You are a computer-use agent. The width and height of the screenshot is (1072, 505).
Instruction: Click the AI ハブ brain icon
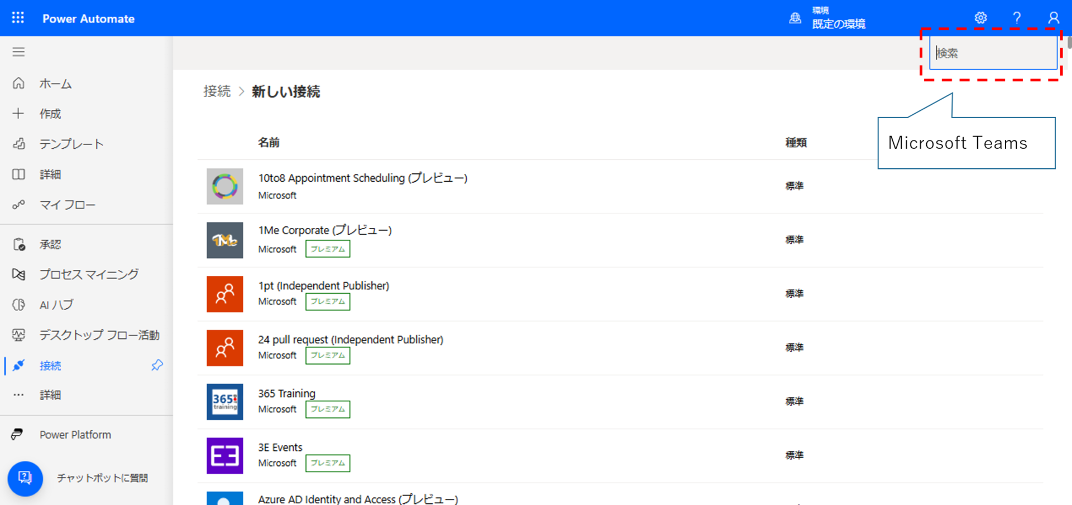tap(18, 305)
